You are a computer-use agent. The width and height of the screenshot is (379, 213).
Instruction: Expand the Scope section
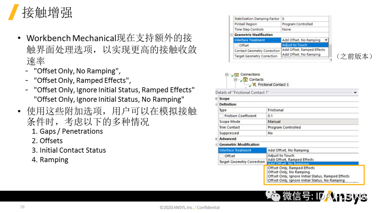pos(216,99)
